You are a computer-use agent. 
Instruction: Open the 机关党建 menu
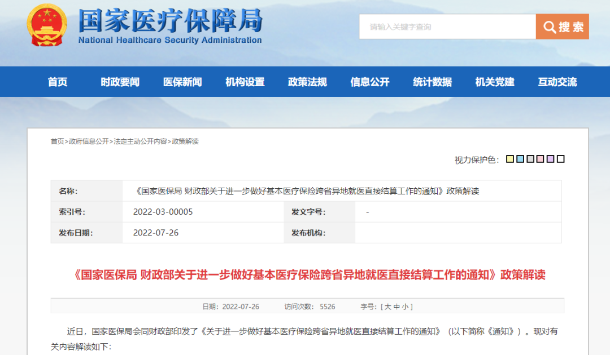click(494, 82)
